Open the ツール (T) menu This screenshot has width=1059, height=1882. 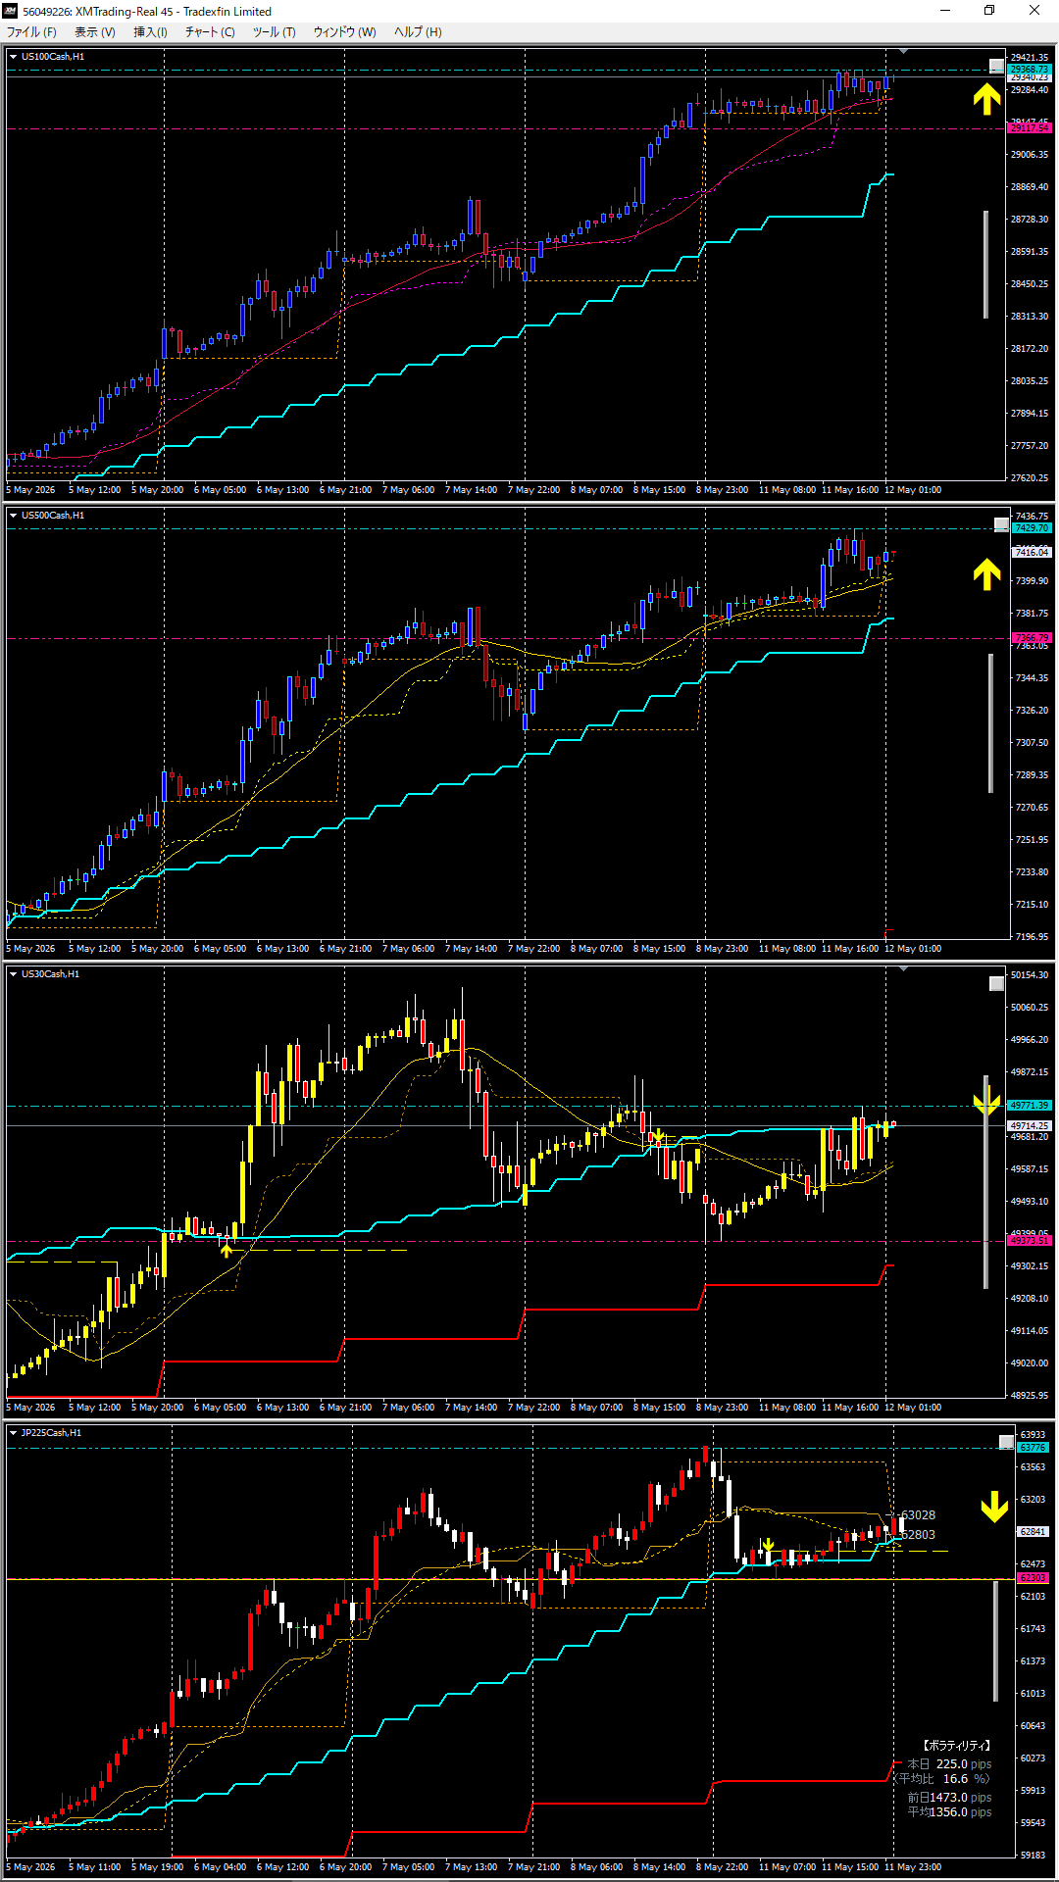[x=274, y=32]
